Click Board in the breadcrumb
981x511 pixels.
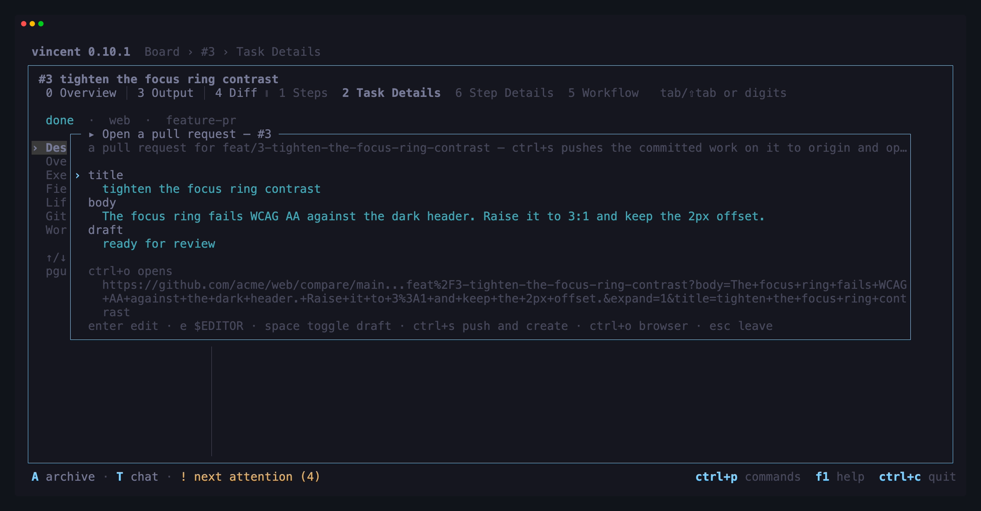pos(162,52)
